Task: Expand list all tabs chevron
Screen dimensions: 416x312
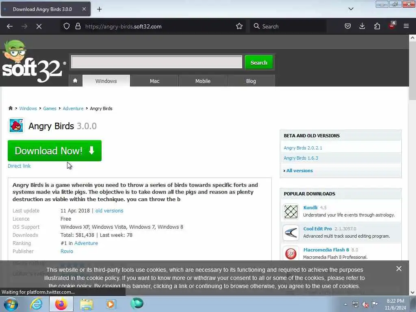Action: 351,9
